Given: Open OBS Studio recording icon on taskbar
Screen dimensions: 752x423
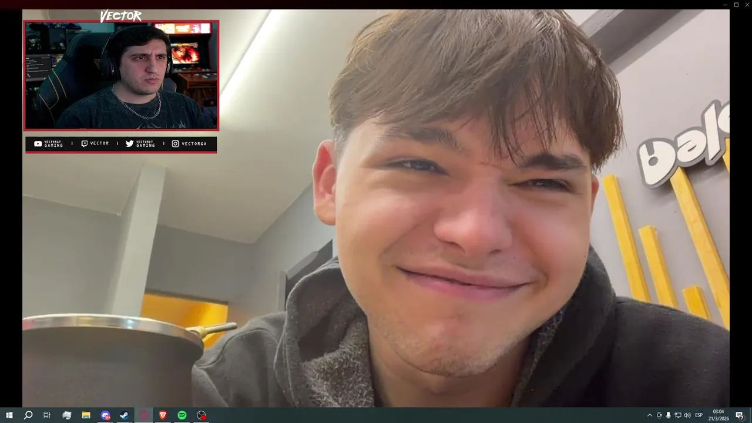Looking at the screenshot, I should 202,415.
